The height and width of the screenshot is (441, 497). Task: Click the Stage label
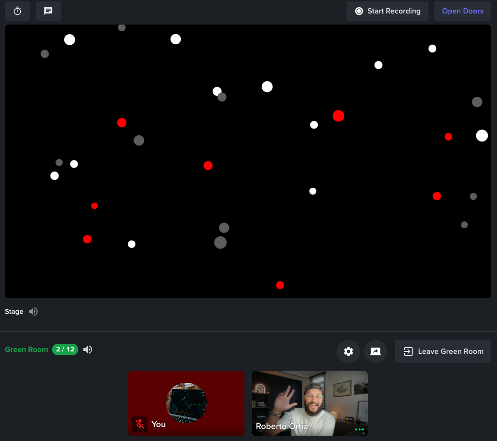pyautogui.click(x=14, y=311)
